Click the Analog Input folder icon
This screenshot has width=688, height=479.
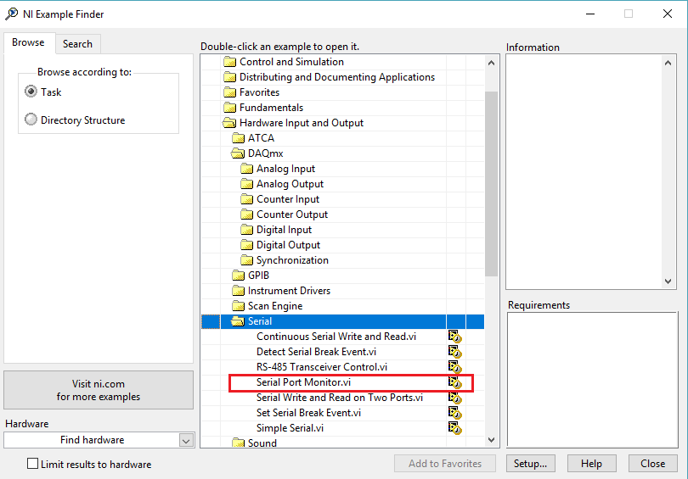tap(247, 169)
